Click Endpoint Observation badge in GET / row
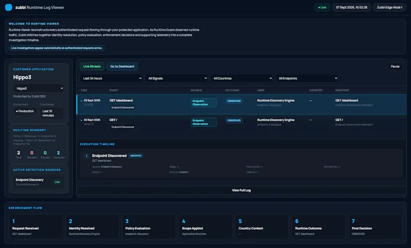411x248 pixels. point(203,122)
